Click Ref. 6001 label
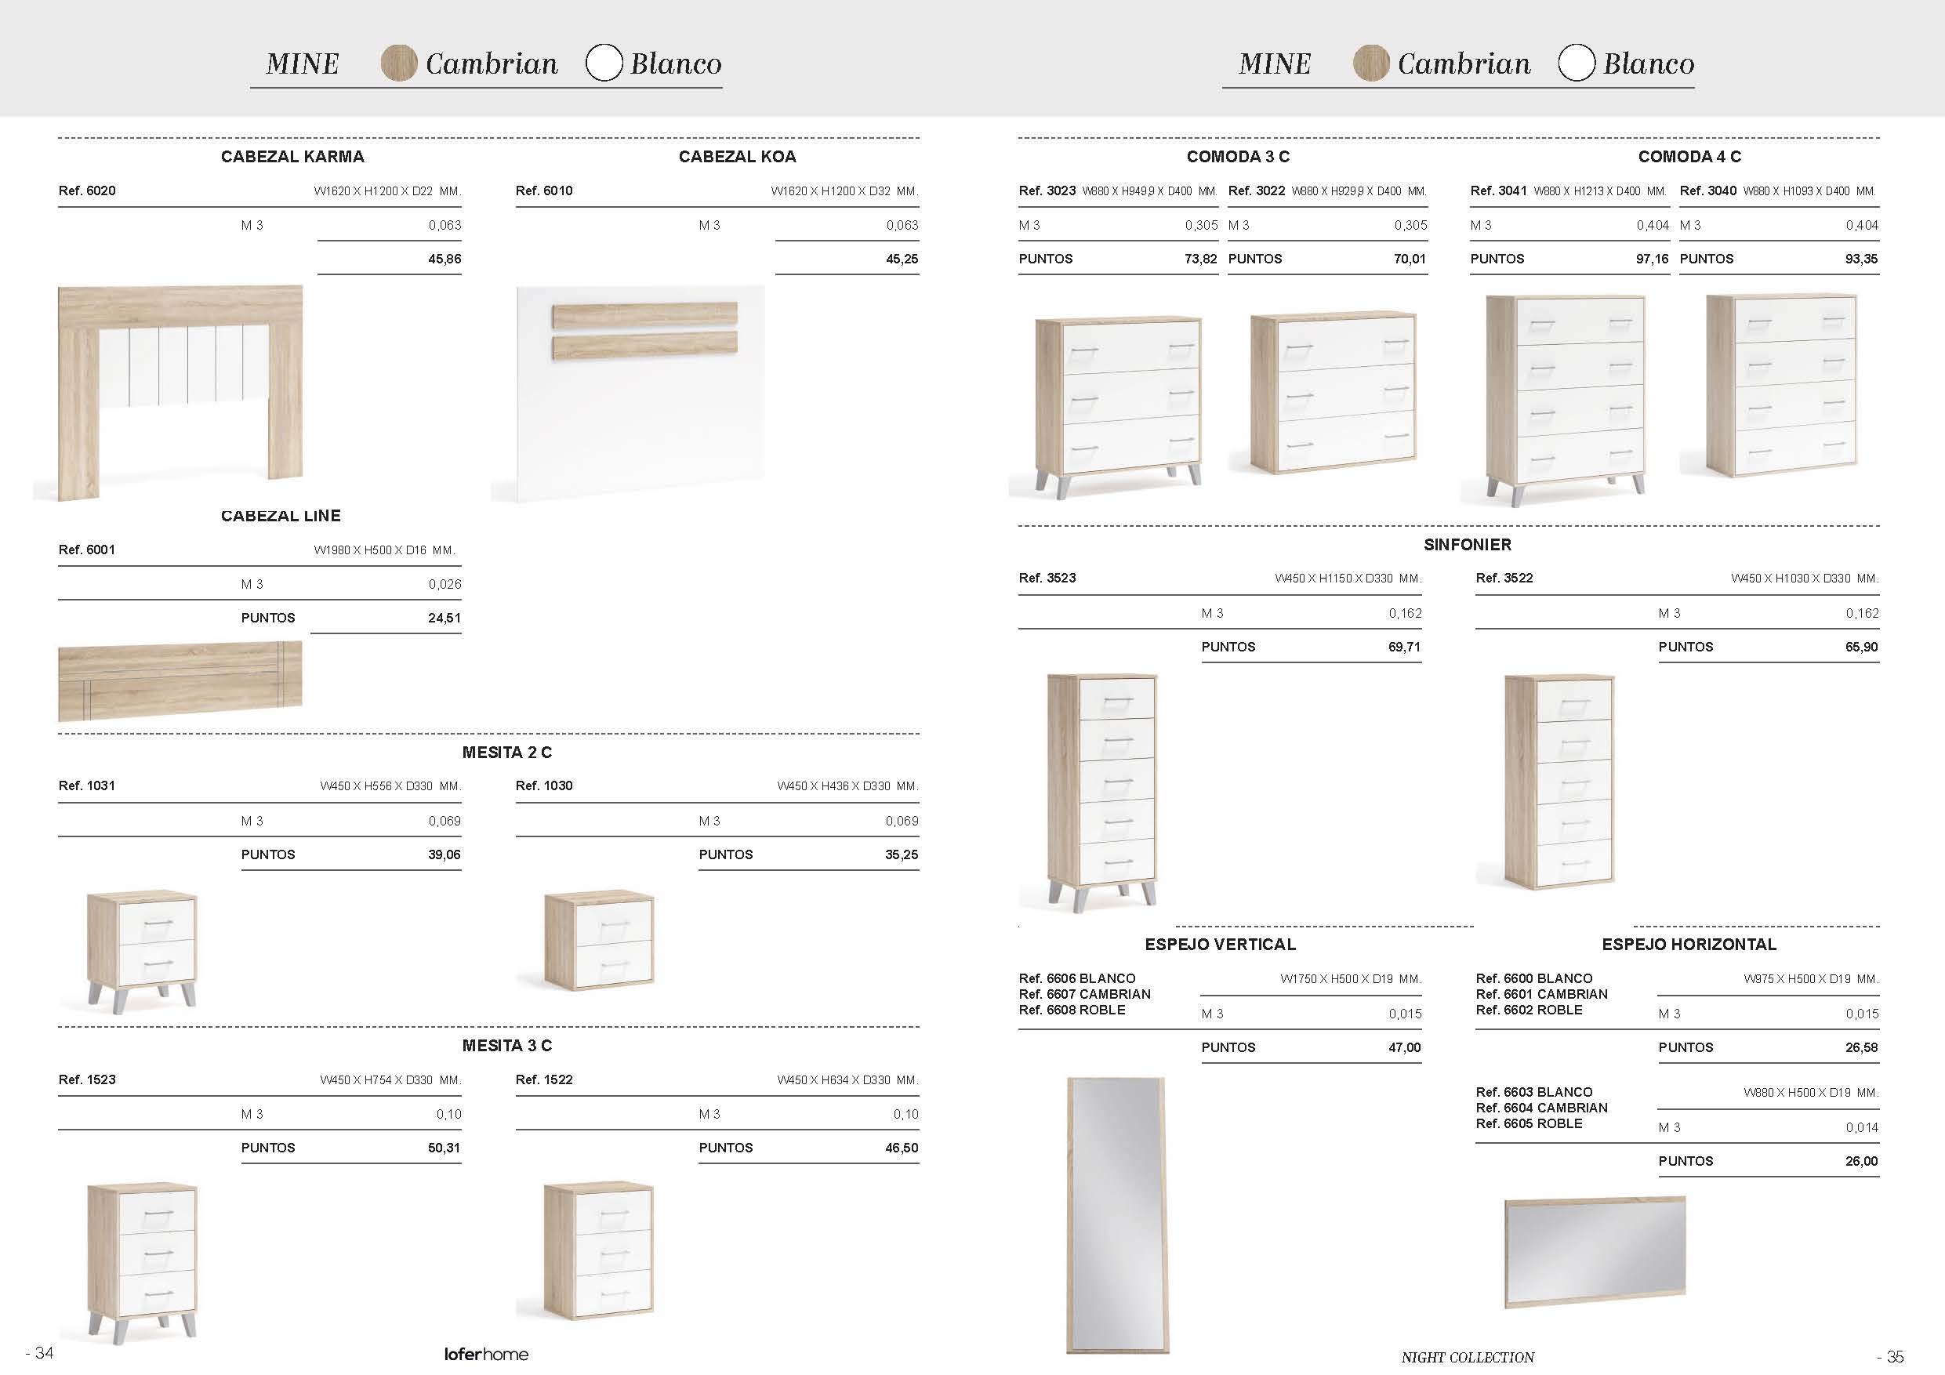Viewport: 1945px width, 1375px height. pos(86,550)
